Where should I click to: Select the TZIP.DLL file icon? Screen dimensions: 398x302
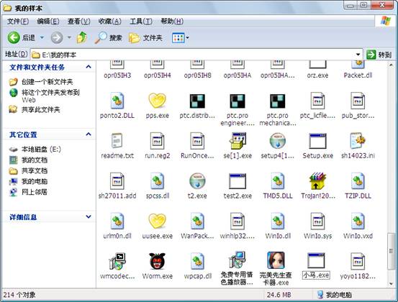pyautogui.click(x=358, y=181)
